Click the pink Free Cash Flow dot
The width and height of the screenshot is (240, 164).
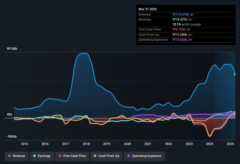coord(60,156)
